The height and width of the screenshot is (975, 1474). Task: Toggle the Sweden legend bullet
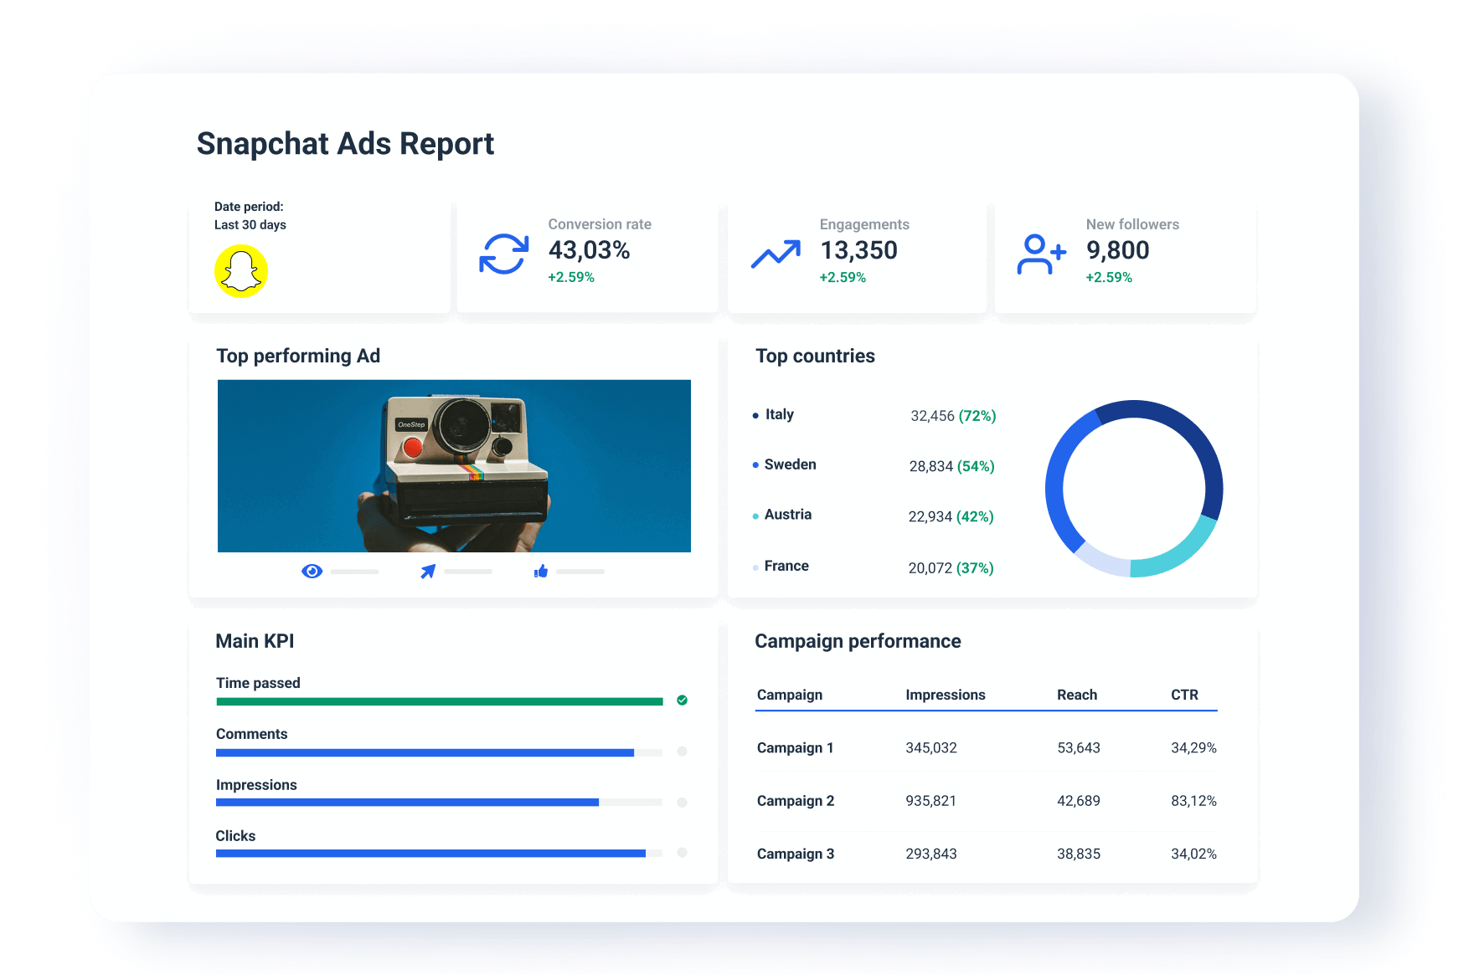click(755, 464)
